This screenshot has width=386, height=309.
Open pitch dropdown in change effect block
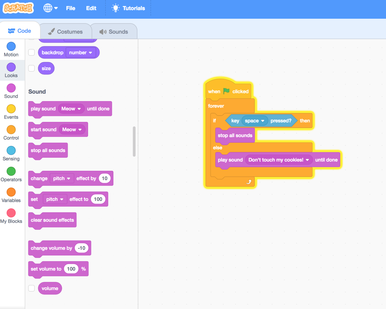click(62, 178)
